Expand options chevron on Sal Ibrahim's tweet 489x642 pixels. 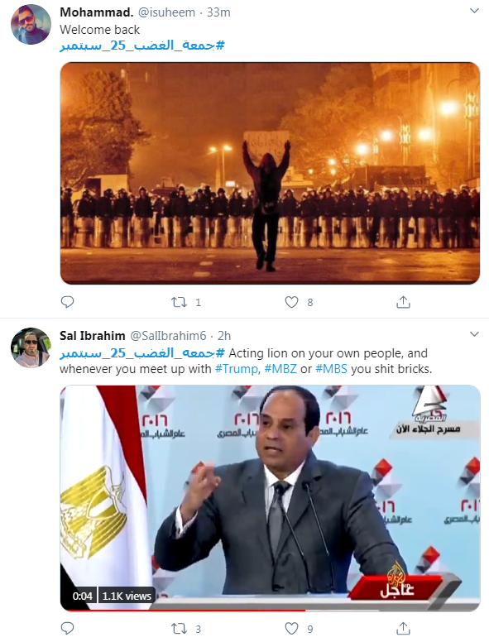point(474,334)
